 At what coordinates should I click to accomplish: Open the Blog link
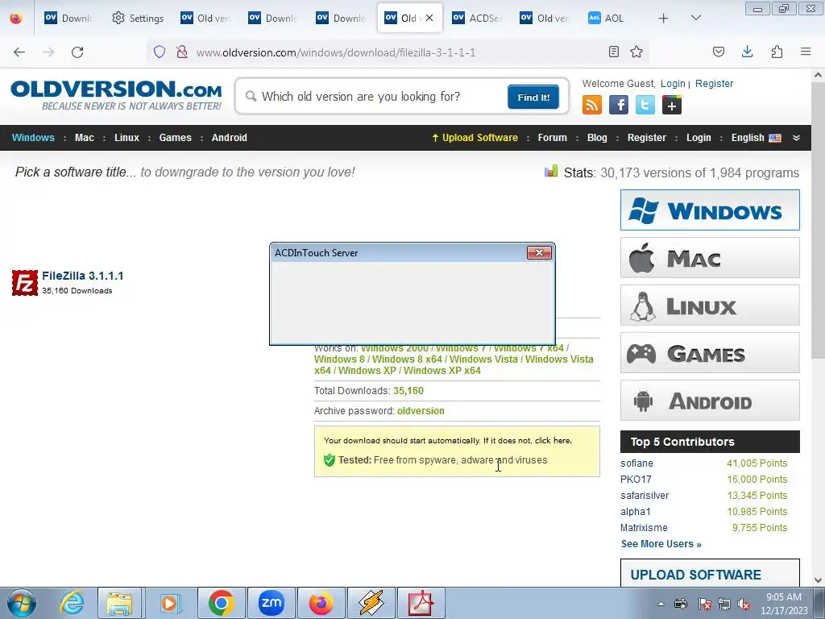(597, 138)
